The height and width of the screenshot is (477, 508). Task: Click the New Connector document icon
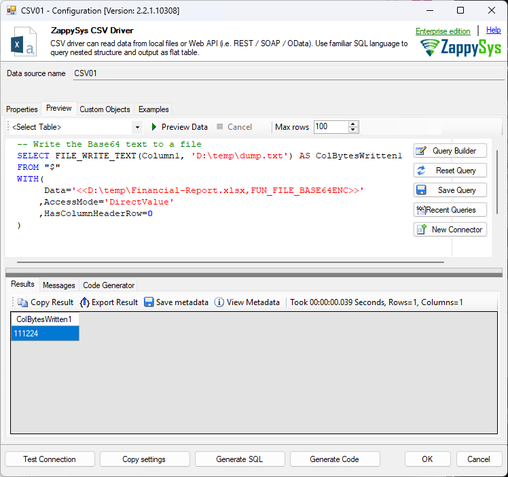pos(421,230)
